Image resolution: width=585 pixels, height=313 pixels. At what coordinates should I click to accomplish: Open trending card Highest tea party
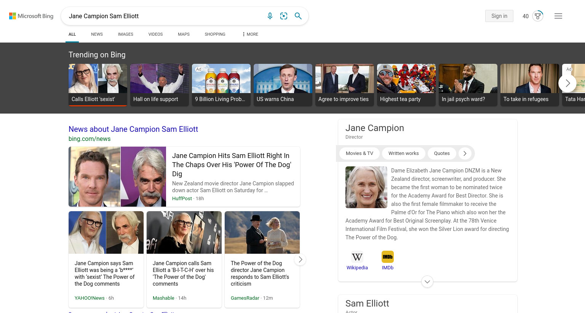click(x=406, y=85)
